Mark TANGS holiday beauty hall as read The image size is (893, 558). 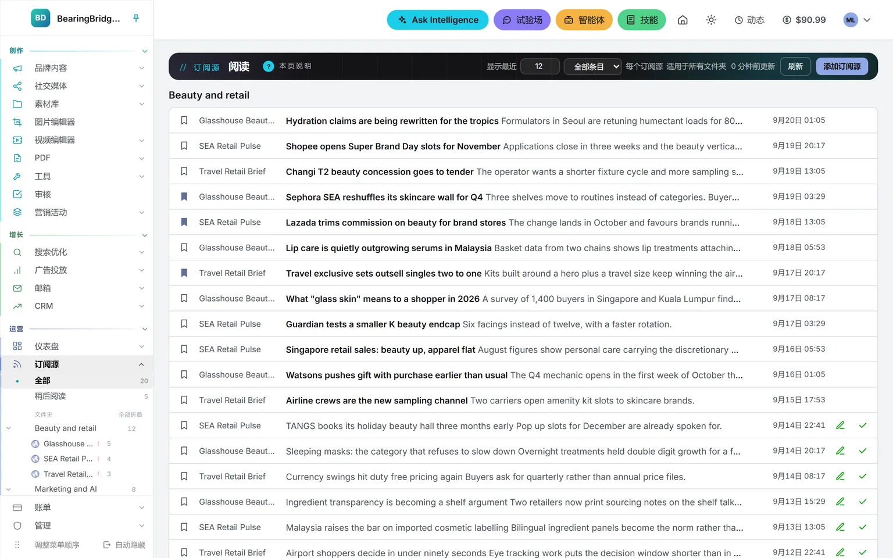tap(863, 425)
